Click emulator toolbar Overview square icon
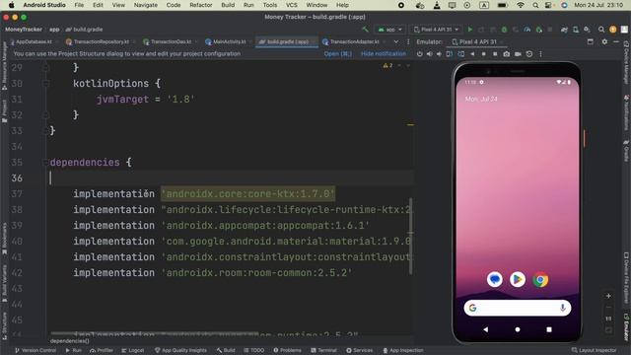Screen dimensions: 631x355 [495, 54]
